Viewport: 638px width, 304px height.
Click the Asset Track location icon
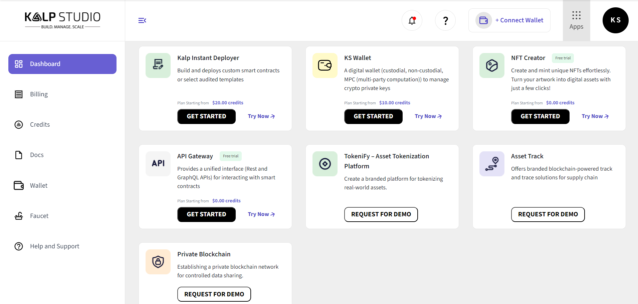[x=492, y=164]
